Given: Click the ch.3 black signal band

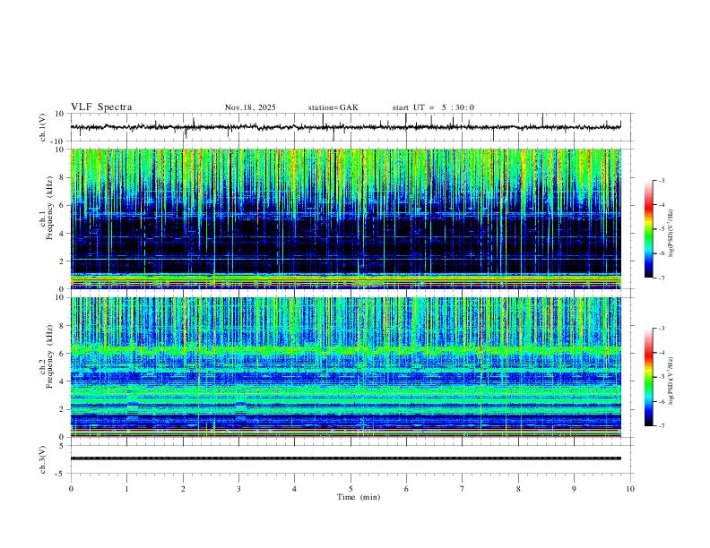Looking at the screenshot, I should pos(346,458).
